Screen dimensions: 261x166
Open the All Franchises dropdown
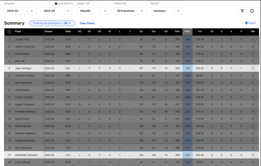[130, 11]
